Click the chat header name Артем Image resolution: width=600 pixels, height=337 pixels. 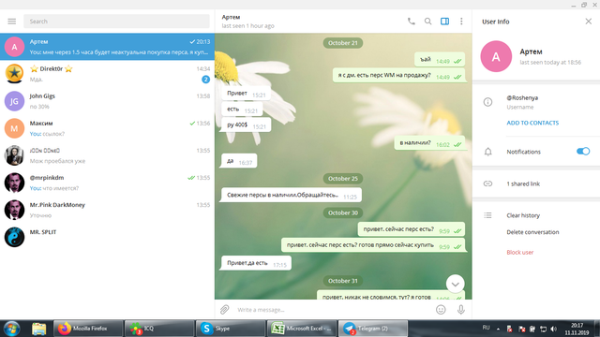coord(231,17)
